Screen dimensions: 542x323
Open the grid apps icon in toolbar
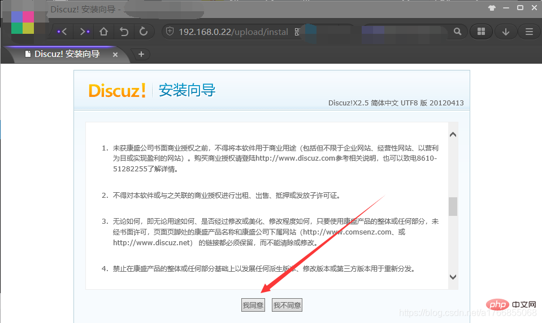(x=481, y=32)
